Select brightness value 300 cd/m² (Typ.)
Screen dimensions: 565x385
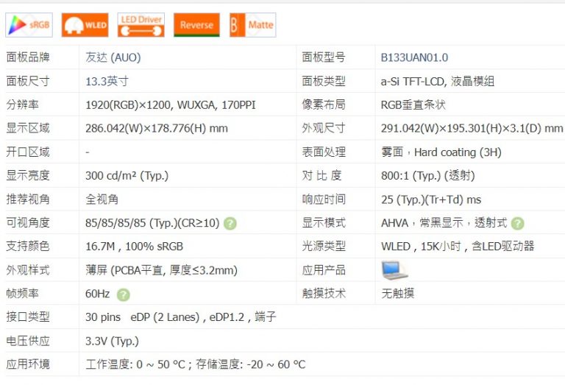point(127,175)
